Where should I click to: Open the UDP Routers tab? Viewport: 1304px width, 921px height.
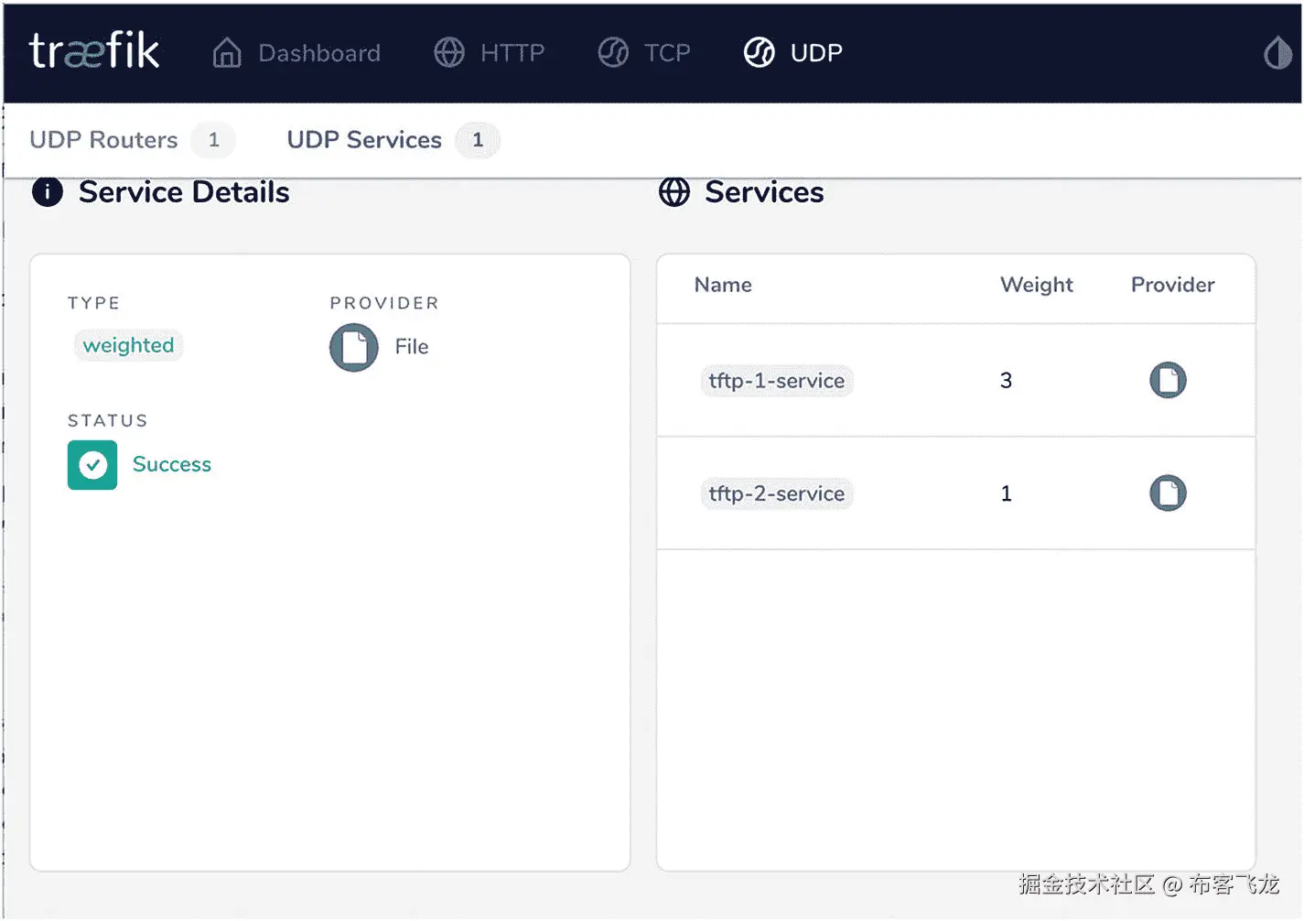(x=104, y=140)
